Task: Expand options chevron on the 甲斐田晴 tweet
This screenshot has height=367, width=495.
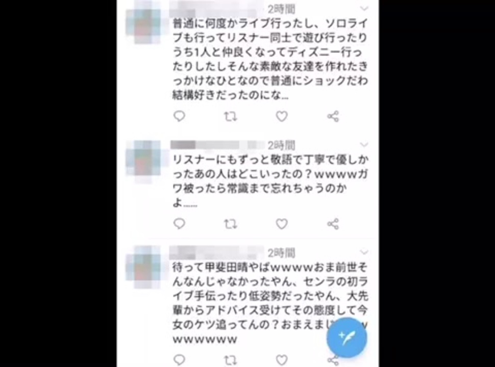Action: pos(364,252)
